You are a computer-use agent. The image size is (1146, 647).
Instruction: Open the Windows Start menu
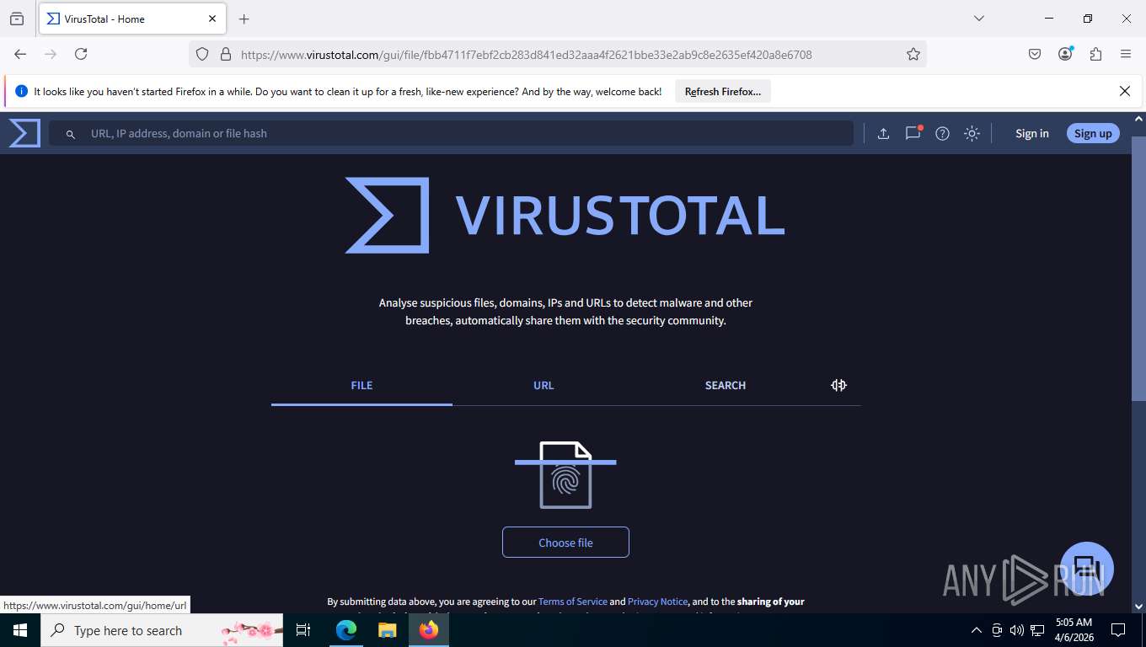pyautogui.click(x=19, y=630)
